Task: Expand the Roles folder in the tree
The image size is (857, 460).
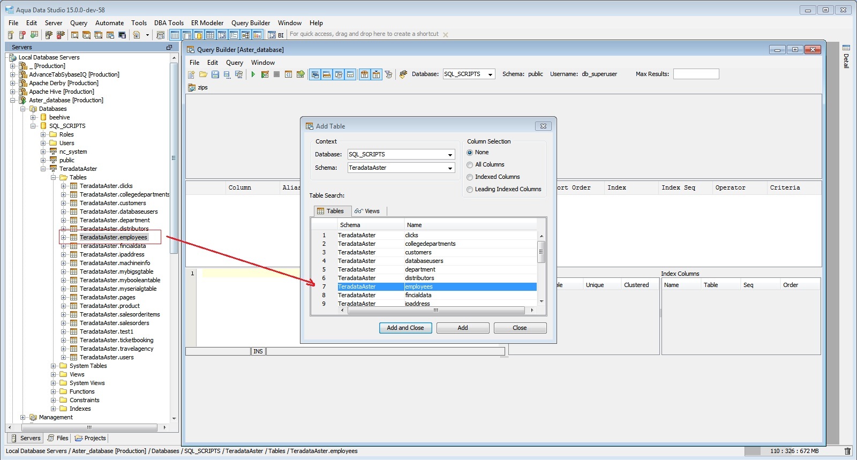Action: click(x=43, y=134)
